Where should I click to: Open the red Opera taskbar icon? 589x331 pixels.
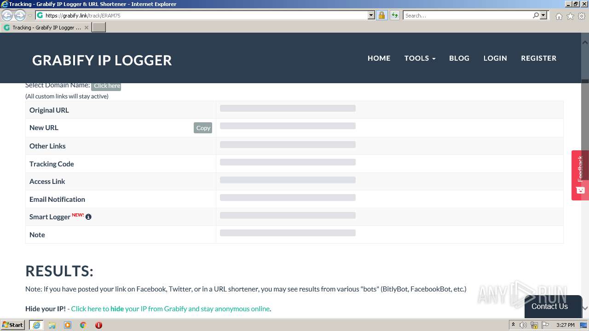(x=98, y=325)
